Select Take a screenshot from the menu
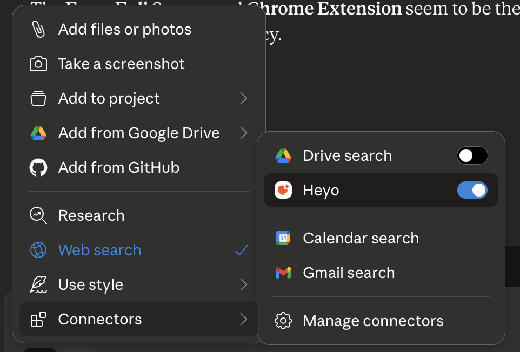520x352 pixels. [x=121, y=64]
